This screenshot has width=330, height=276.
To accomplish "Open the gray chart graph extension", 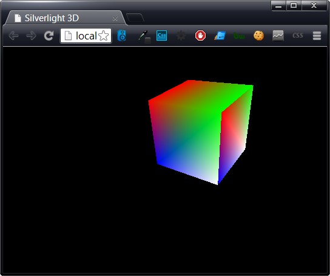I will point(278,36).
